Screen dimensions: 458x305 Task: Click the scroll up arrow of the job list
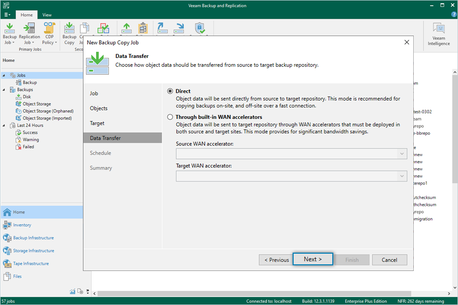tap(455, 72)
